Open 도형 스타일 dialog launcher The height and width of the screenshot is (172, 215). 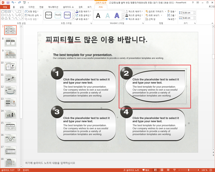pyautogui.click(x=91, y=23)
